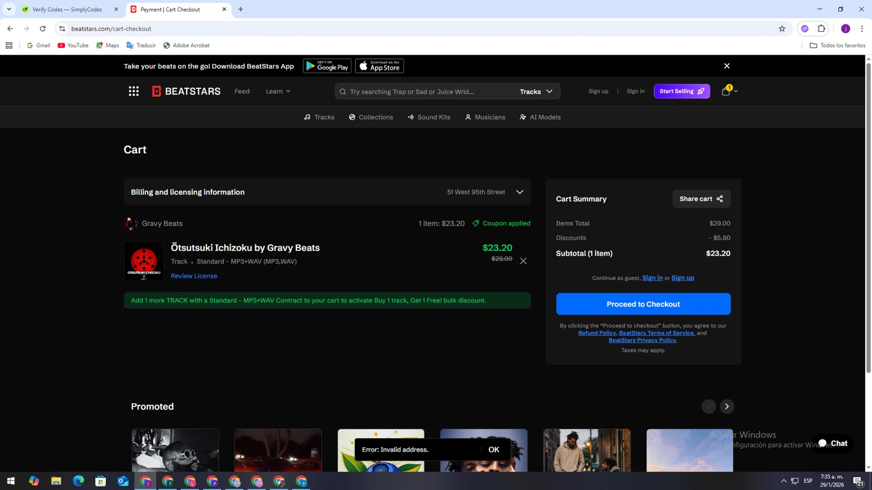This screenshot has height=490, width=872.
Task: Open the Refund Policy link
Action: (597, 333)
